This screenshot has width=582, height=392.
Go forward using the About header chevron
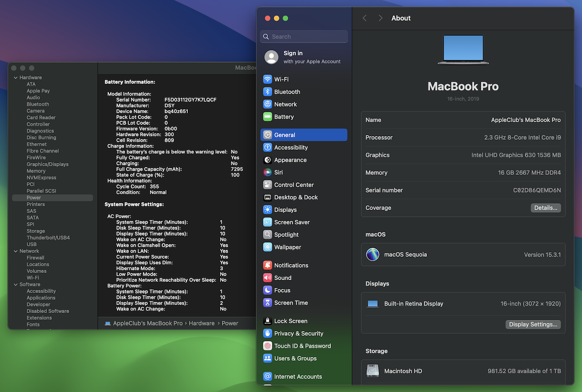pos(381,18)
